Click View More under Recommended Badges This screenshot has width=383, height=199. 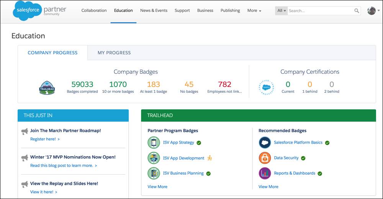[268, 186]
